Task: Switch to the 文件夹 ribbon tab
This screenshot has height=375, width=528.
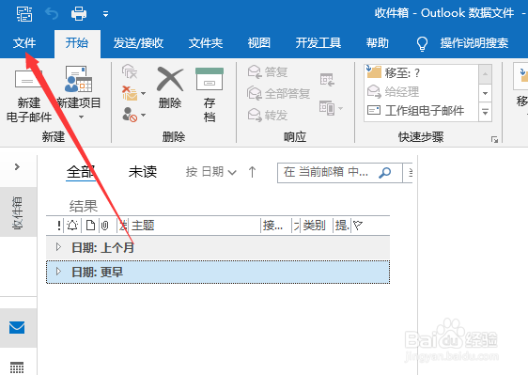Action: (206, 43)
